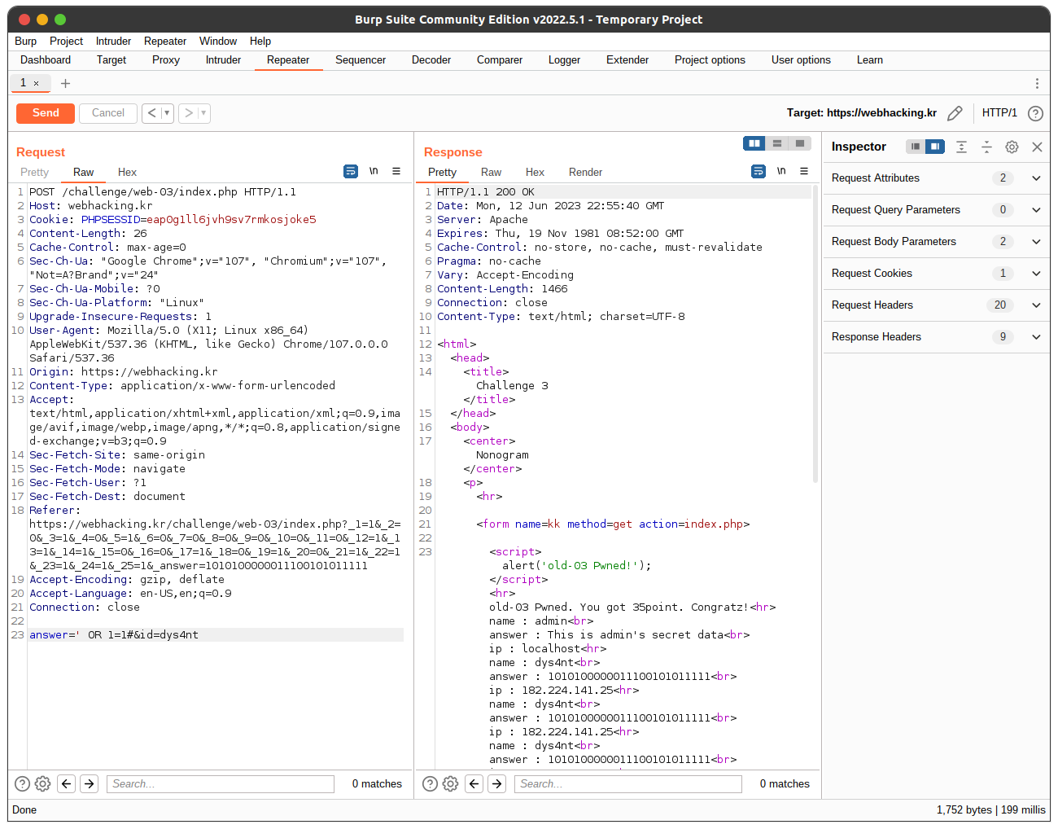Viewport: 1058px width, 829px height.
Task: Toggle word wrap in Response pane
Action: click(x=759, y=171)
